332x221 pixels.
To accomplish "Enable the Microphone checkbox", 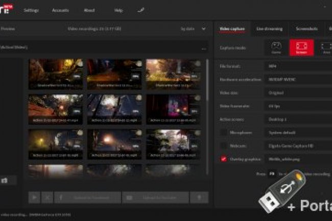I will (224, 132).
